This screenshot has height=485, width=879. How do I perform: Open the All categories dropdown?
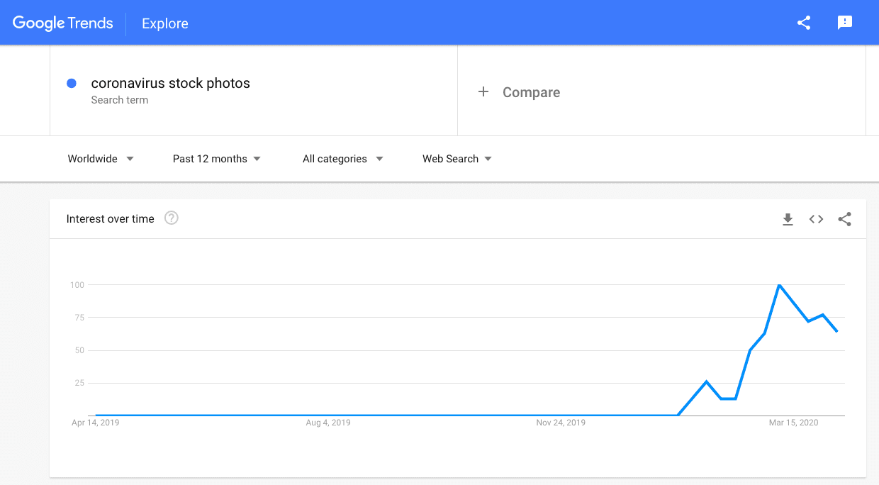[x=343, y=159]
